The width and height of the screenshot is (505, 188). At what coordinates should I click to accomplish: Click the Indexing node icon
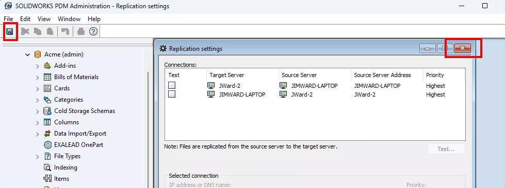[47, 167]
